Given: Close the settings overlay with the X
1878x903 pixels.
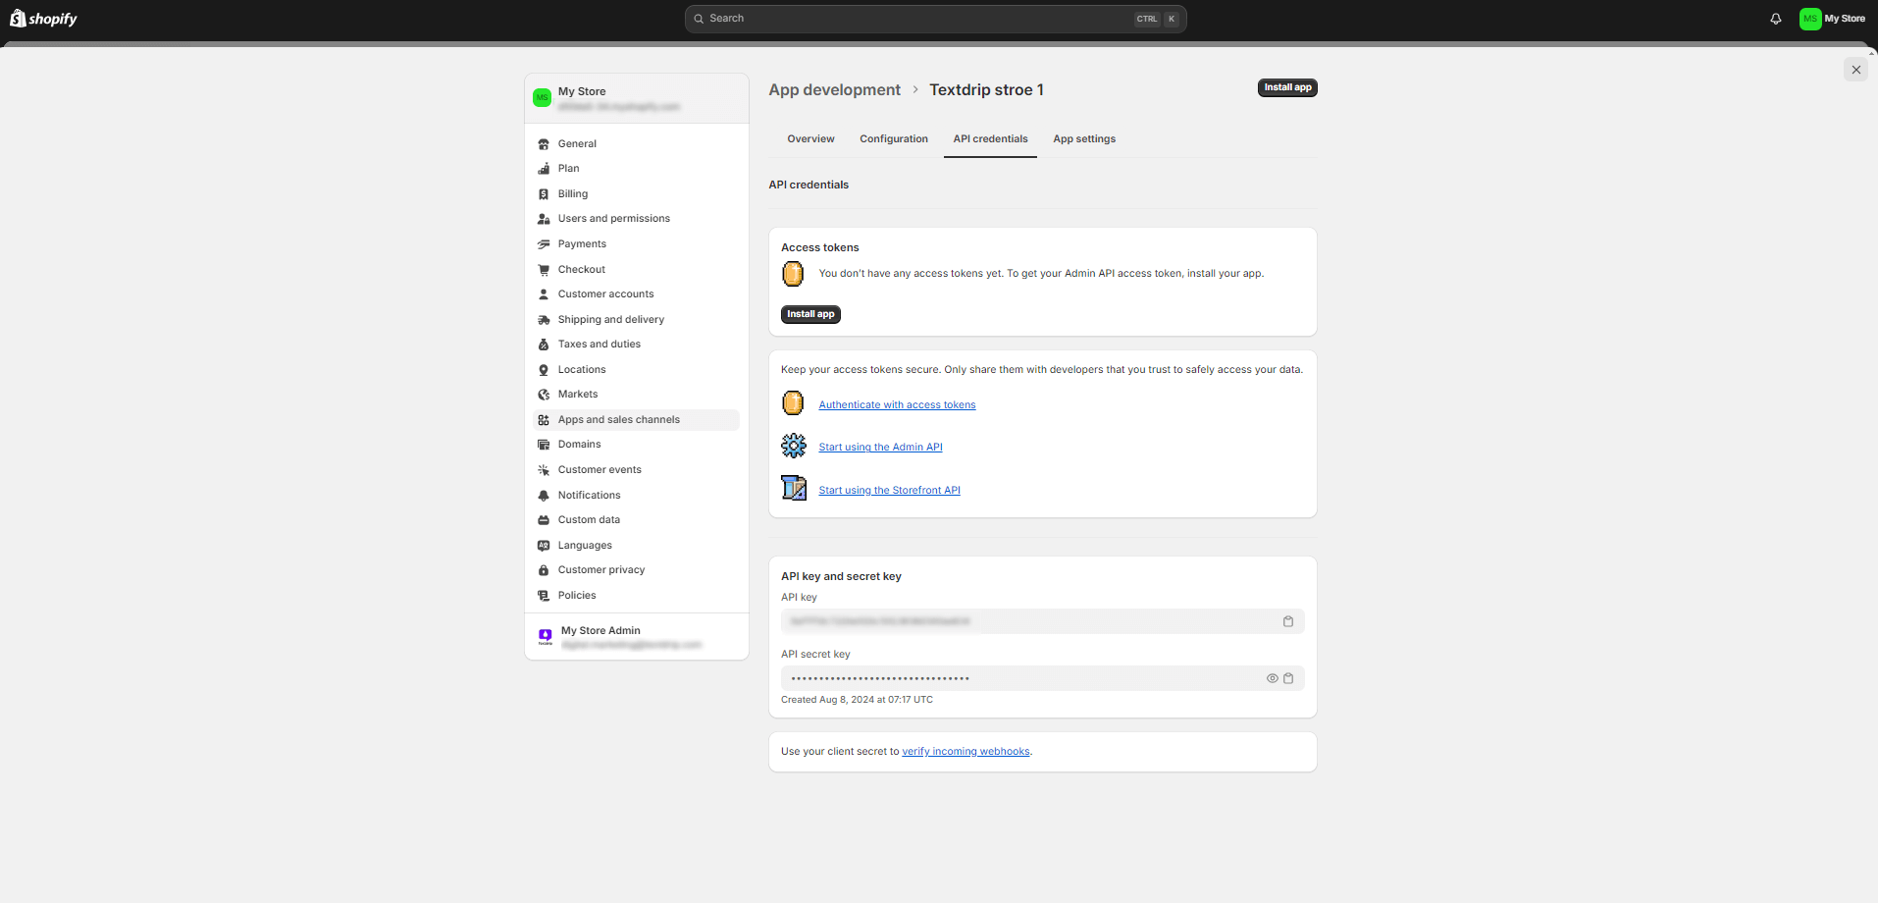Looking at the screenshot, I should (1854, 69).
